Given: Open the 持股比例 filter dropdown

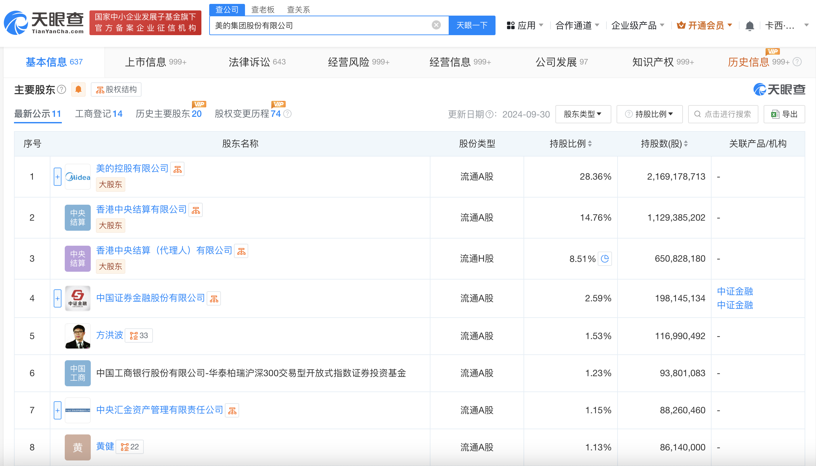Looking at the screenshot, I should (x=649, y=114).
